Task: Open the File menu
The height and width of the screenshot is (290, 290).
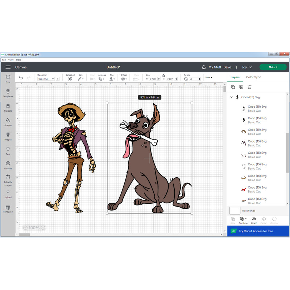Action: pyautogui.click(x=4, y=59)
